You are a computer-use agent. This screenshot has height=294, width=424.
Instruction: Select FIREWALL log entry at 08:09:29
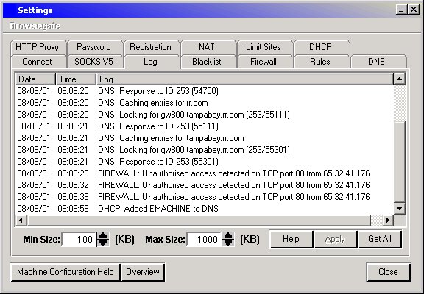tap(204, 173)
